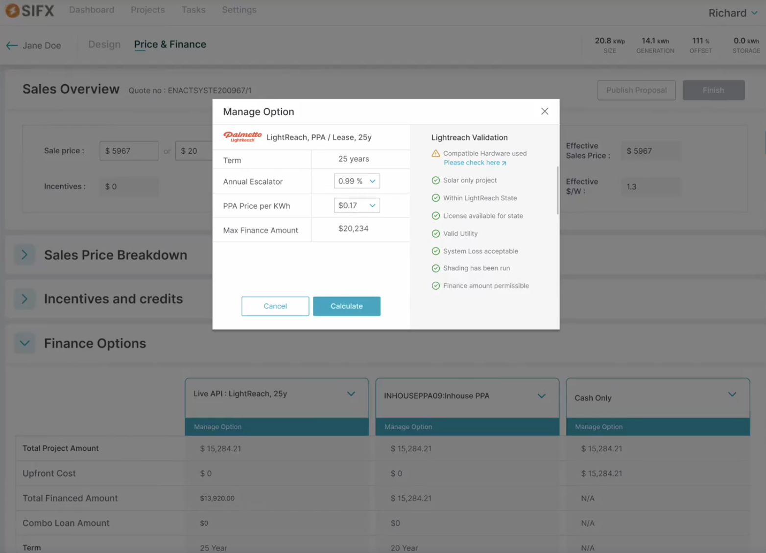Click the Effective Sales Price field
This screenshot has width=766, height=553.
click(650, 151)
